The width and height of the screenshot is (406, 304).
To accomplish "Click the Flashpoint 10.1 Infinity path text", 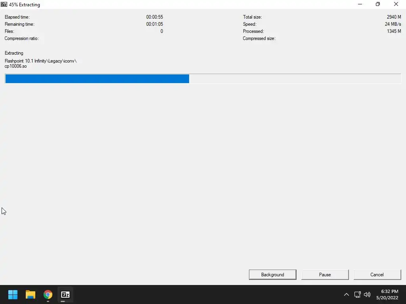I will point(41,61).
